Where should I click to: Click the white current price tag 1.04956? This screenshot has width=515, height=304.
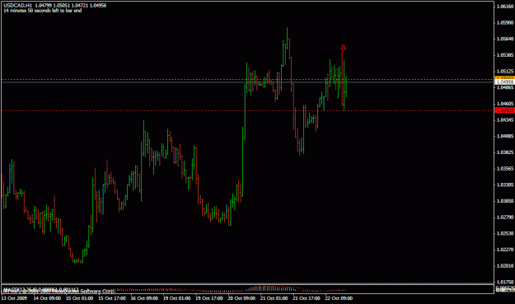[504, 82]
